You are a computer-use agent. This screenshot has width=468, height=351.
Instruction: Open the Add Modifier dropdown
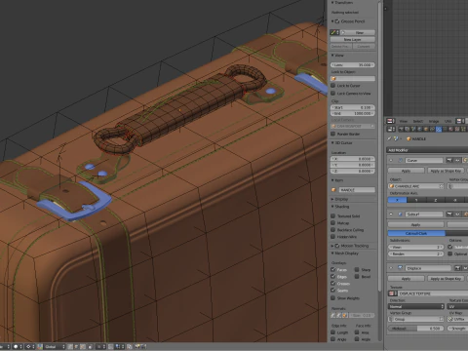pyautogui.click(x=427, y=150)
